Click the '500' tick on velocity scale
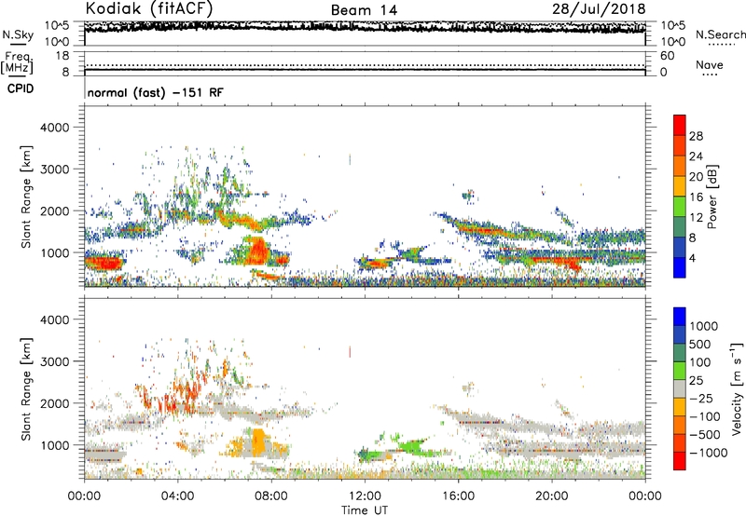The width and height of the screenshot is (746, 516). pos(700,344)
